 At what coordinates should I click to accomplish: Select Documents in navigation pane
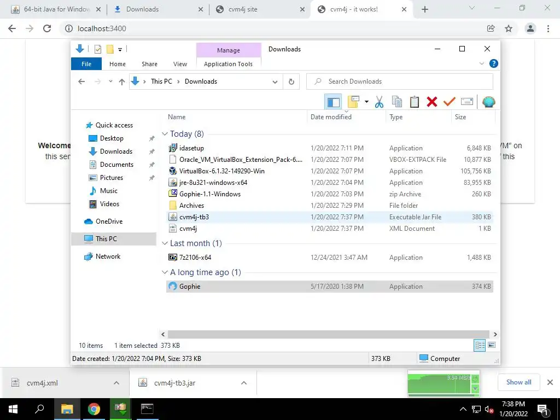point(116,165)
